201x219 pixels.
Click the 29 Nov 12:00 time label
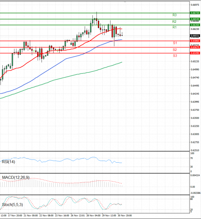point(109,216)
